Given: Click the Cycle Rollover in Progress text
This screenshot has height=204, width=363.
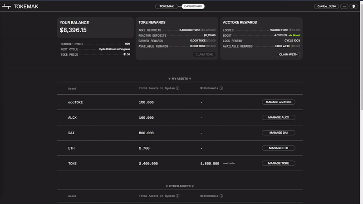Looking at the screenshot, I should [114, 49].
